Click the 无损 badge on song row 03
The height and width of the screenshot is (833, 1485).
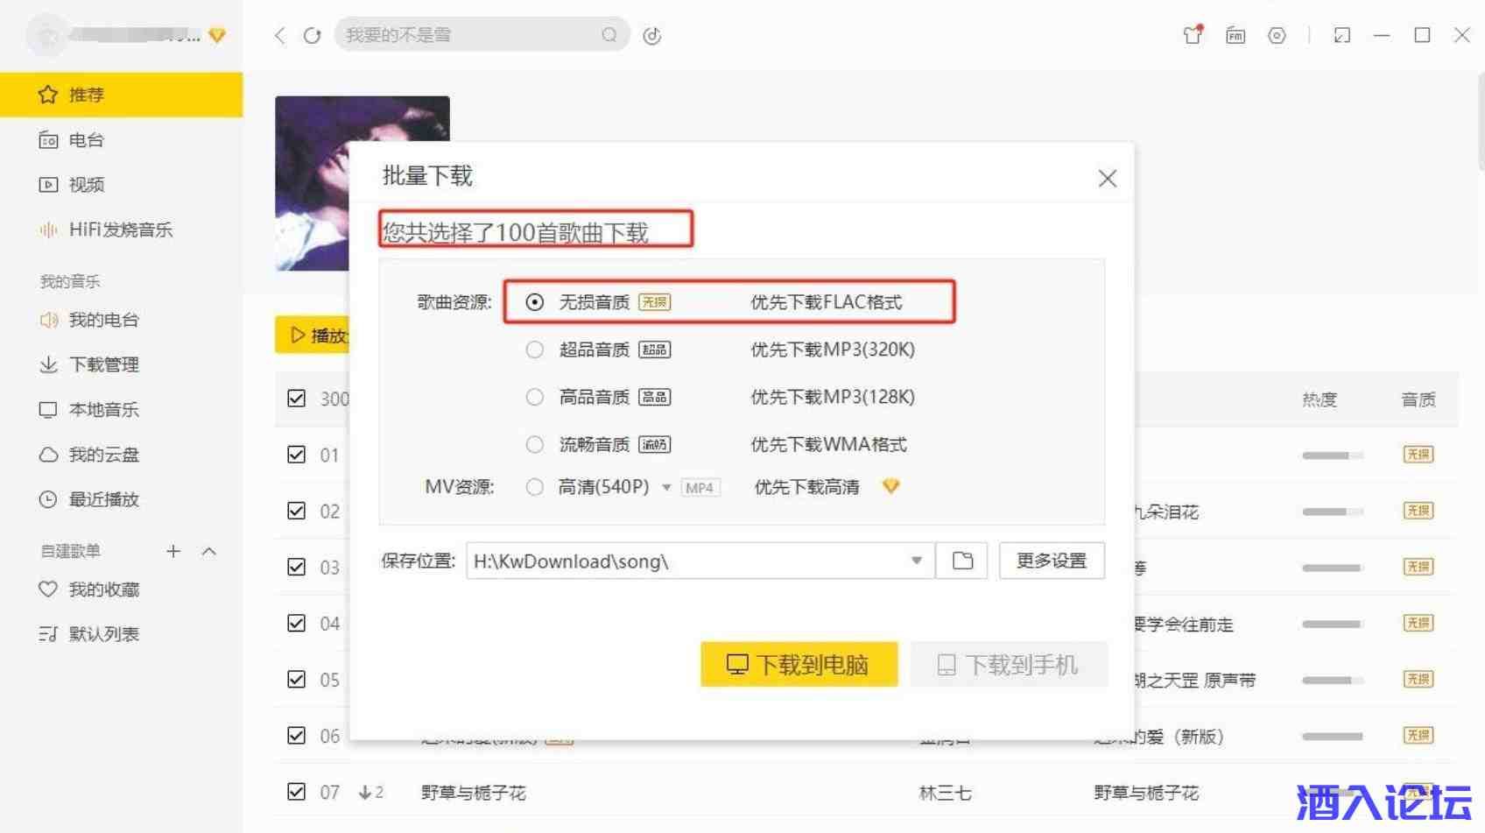pos(1418,566)
